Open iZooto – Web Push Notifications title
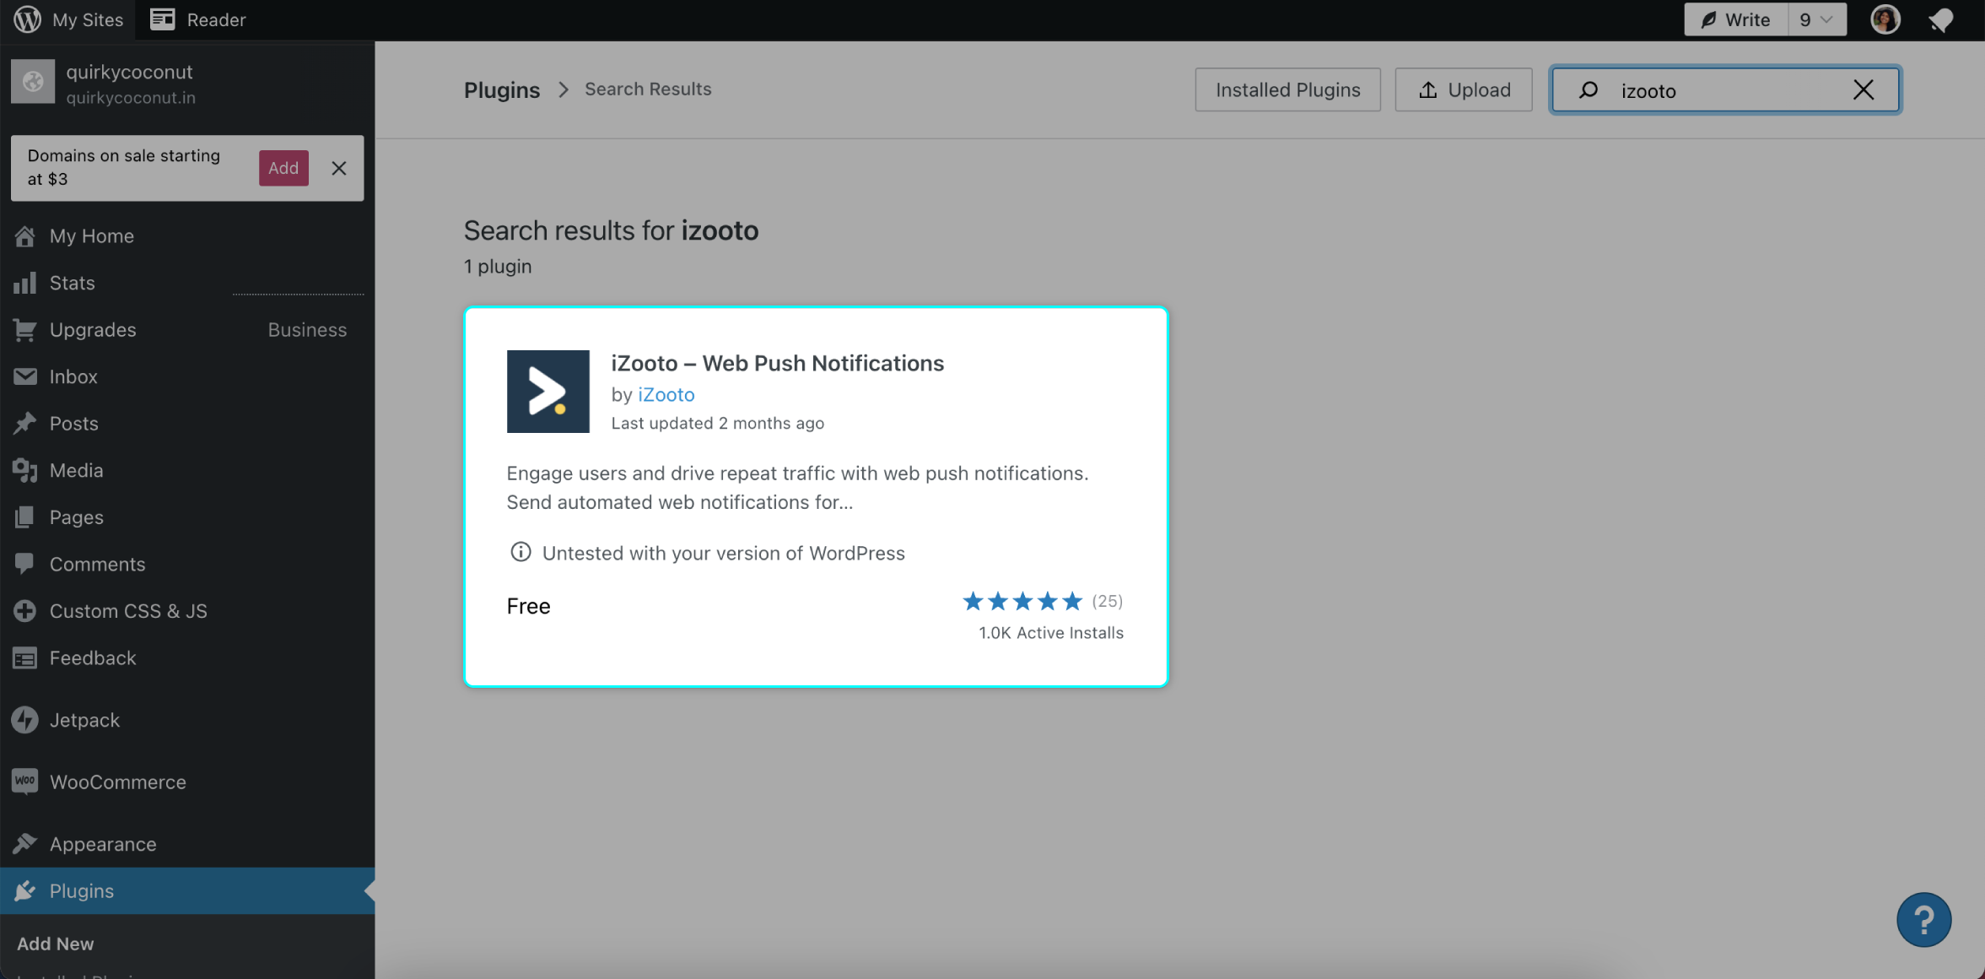The image size is (1985, 979). (778, 363)
